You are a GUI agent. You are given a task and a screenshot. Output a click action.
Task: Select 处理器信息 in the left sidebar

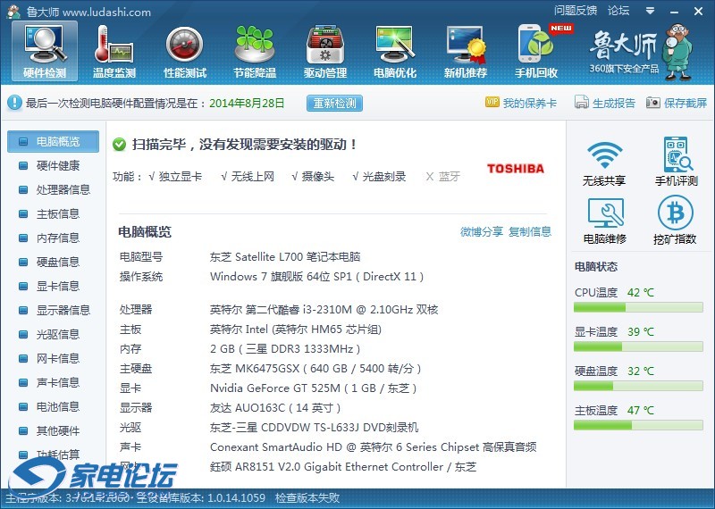tap(63, 189)
